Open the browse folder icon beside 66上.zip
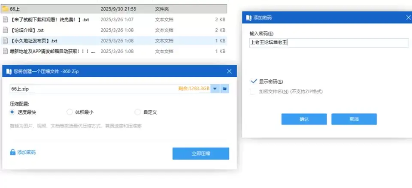Viewport: 412px width, 188px height. 224,88
